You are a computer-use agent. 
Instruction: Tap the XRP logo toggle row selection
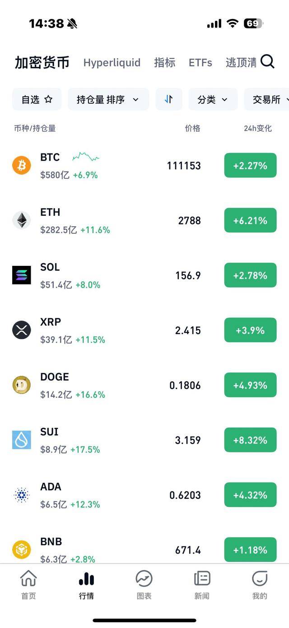coord(21,330)
